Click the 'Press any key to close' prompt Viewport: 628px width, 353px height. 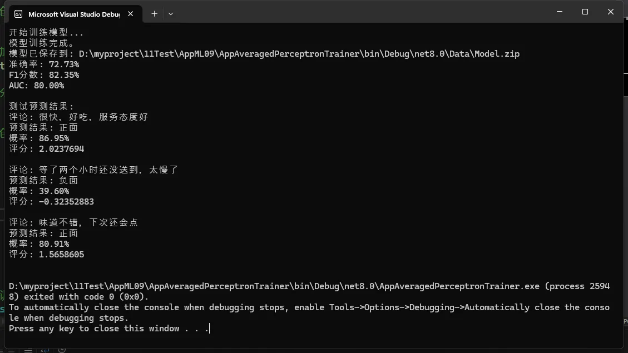[x=108, y=329]
